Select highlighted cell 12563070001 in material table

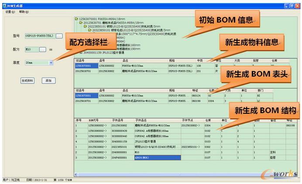(86, 66)
